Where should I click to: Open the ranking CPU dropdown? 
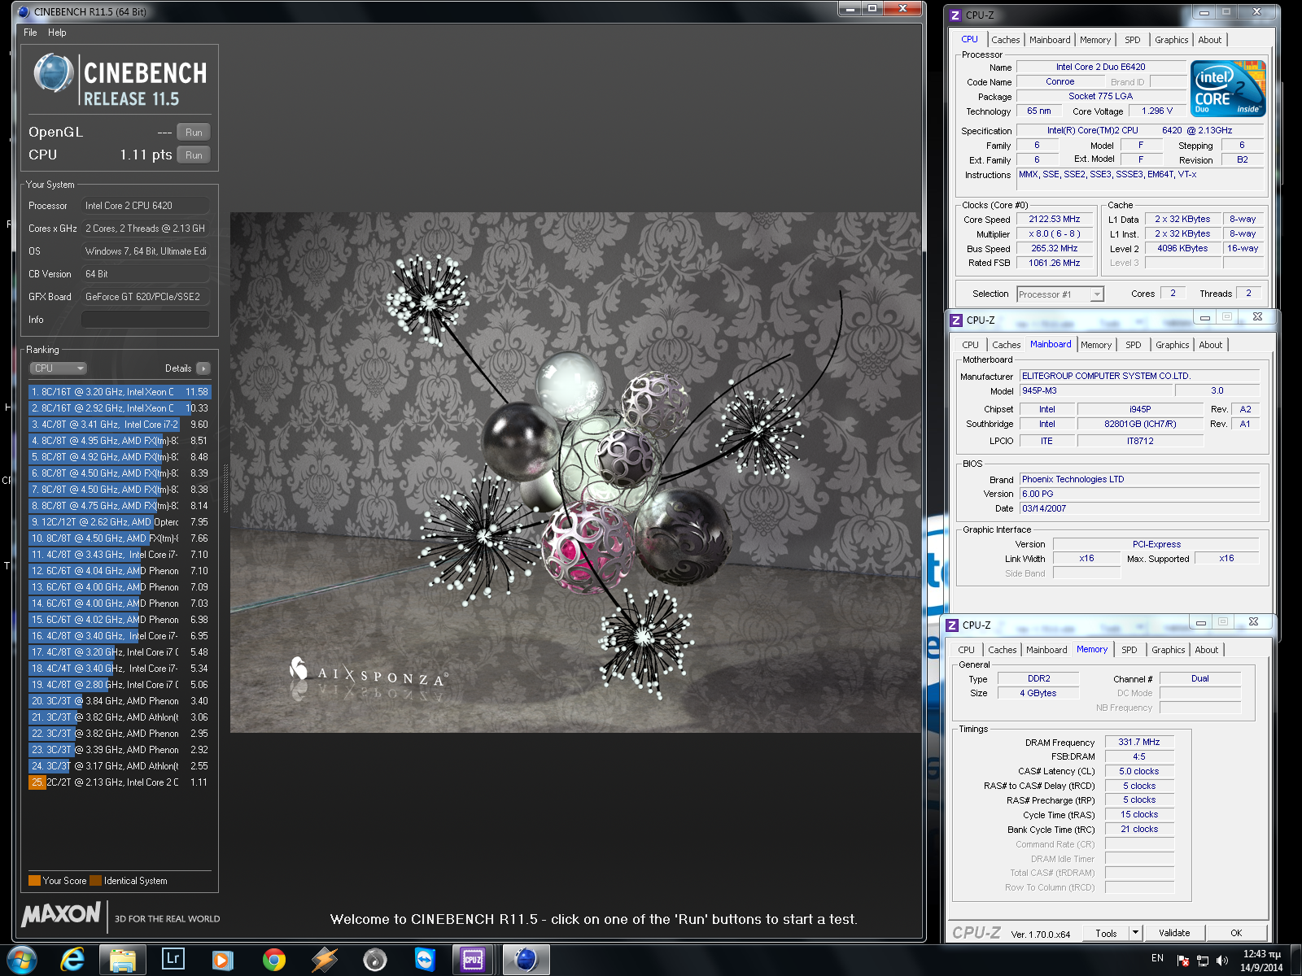[x=58, y=368]
